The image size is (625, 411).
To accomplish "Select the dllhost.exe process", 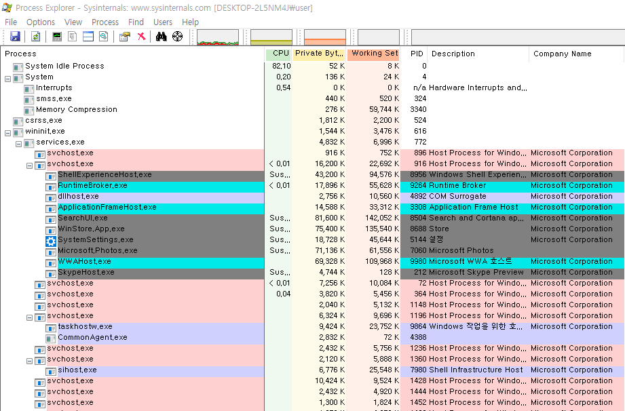I will coord(78,196).
